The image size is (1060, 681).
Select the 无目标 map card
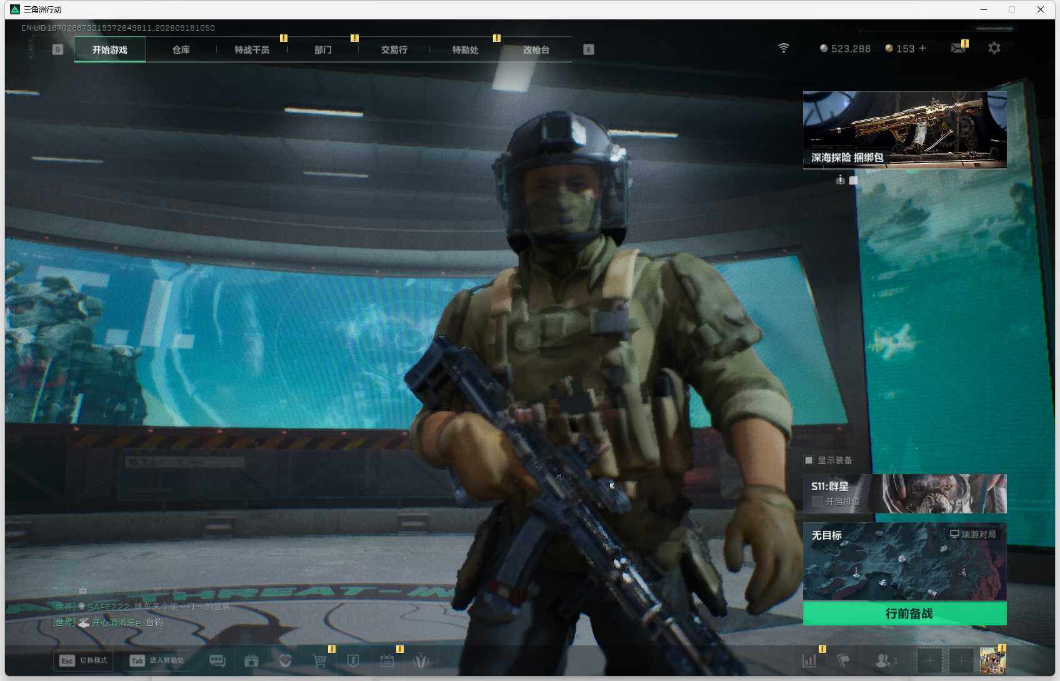tap(905, 562)
